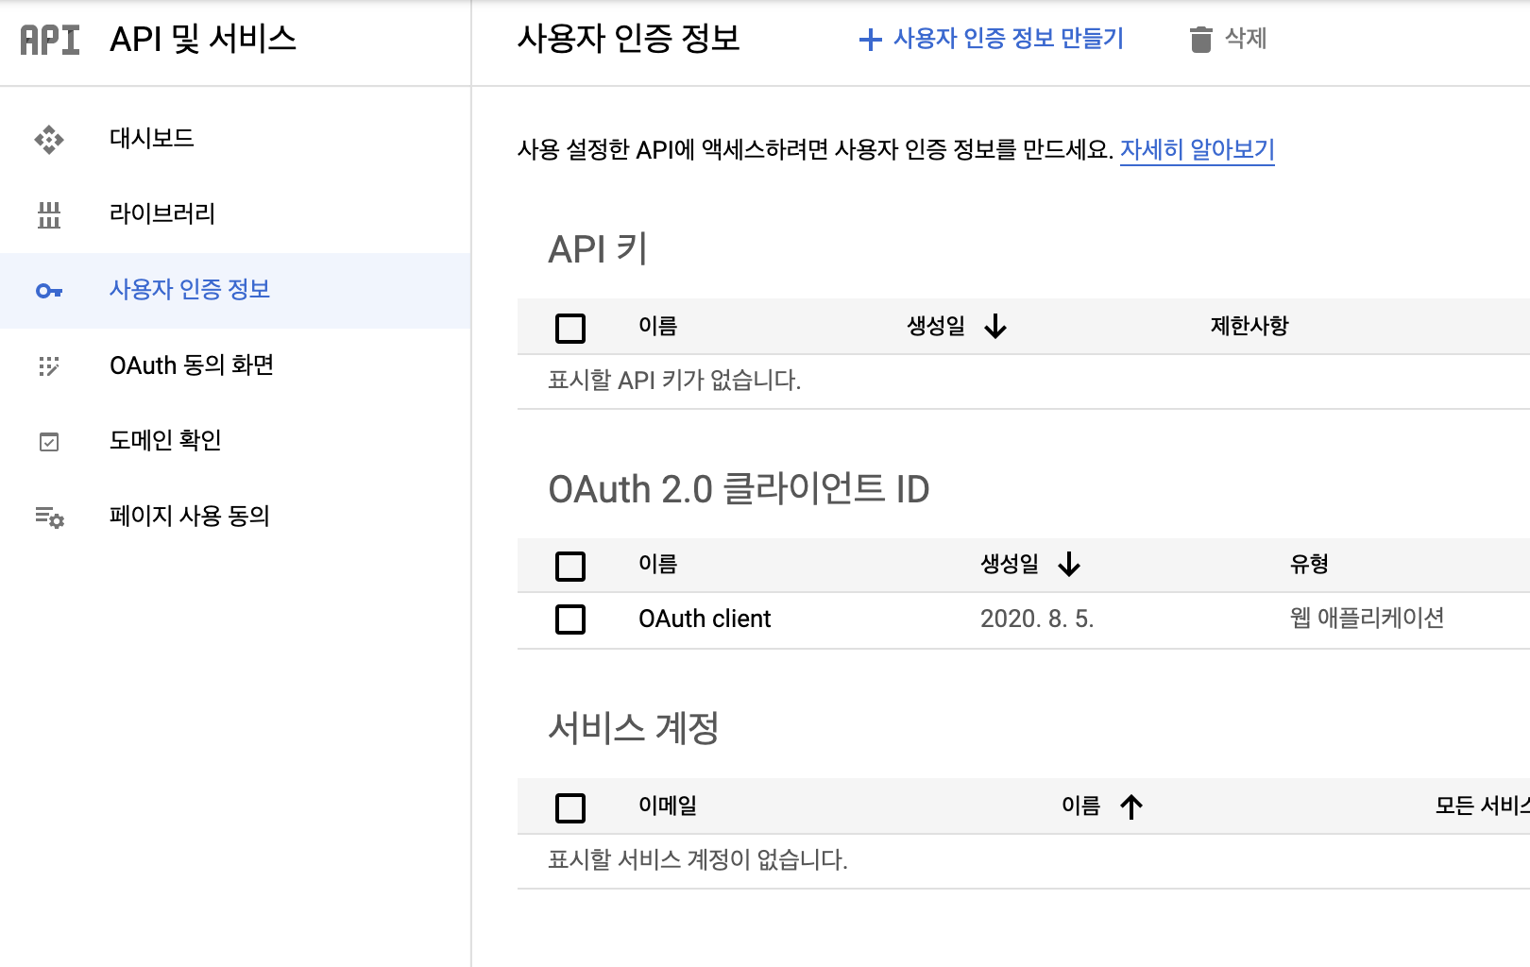
Task: Click the 웹 애플리케이션 type cell
Action: [x=1368, y=619]
